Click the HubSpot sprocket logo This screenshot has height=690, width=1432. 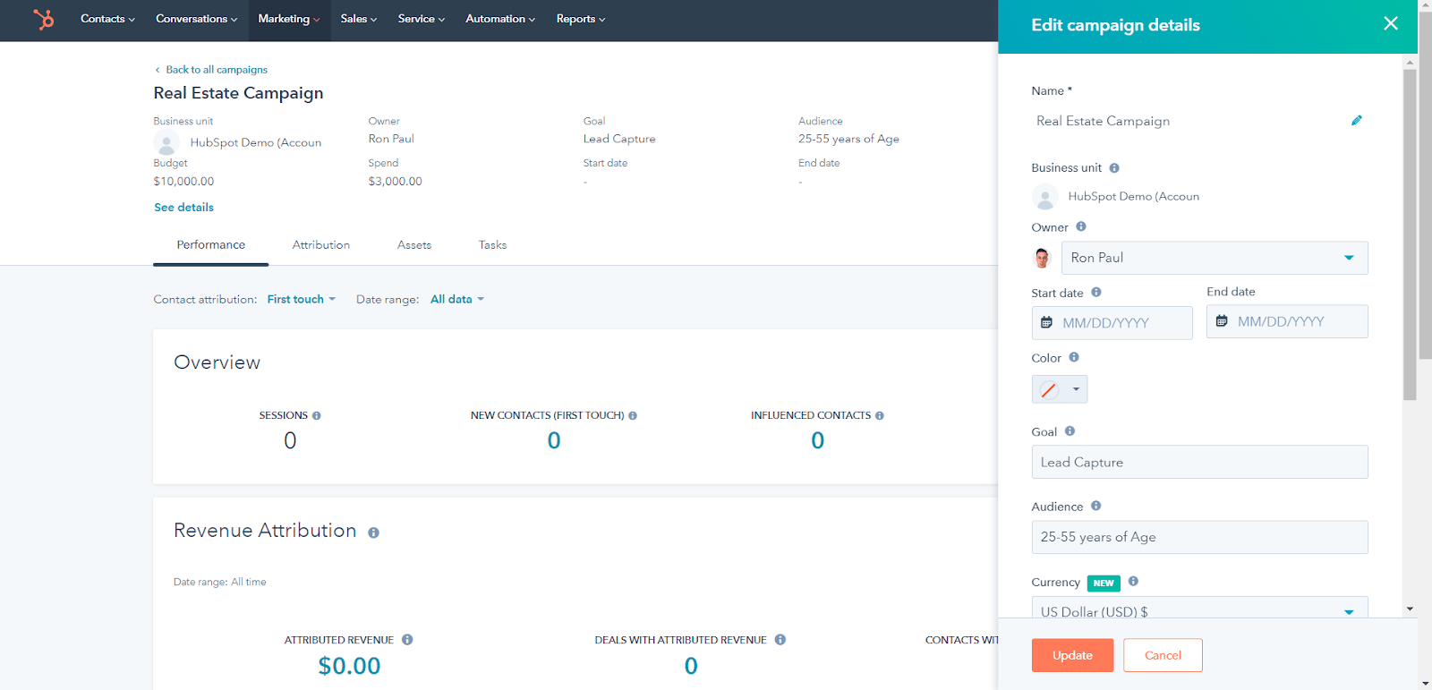(x=43, y=19)
